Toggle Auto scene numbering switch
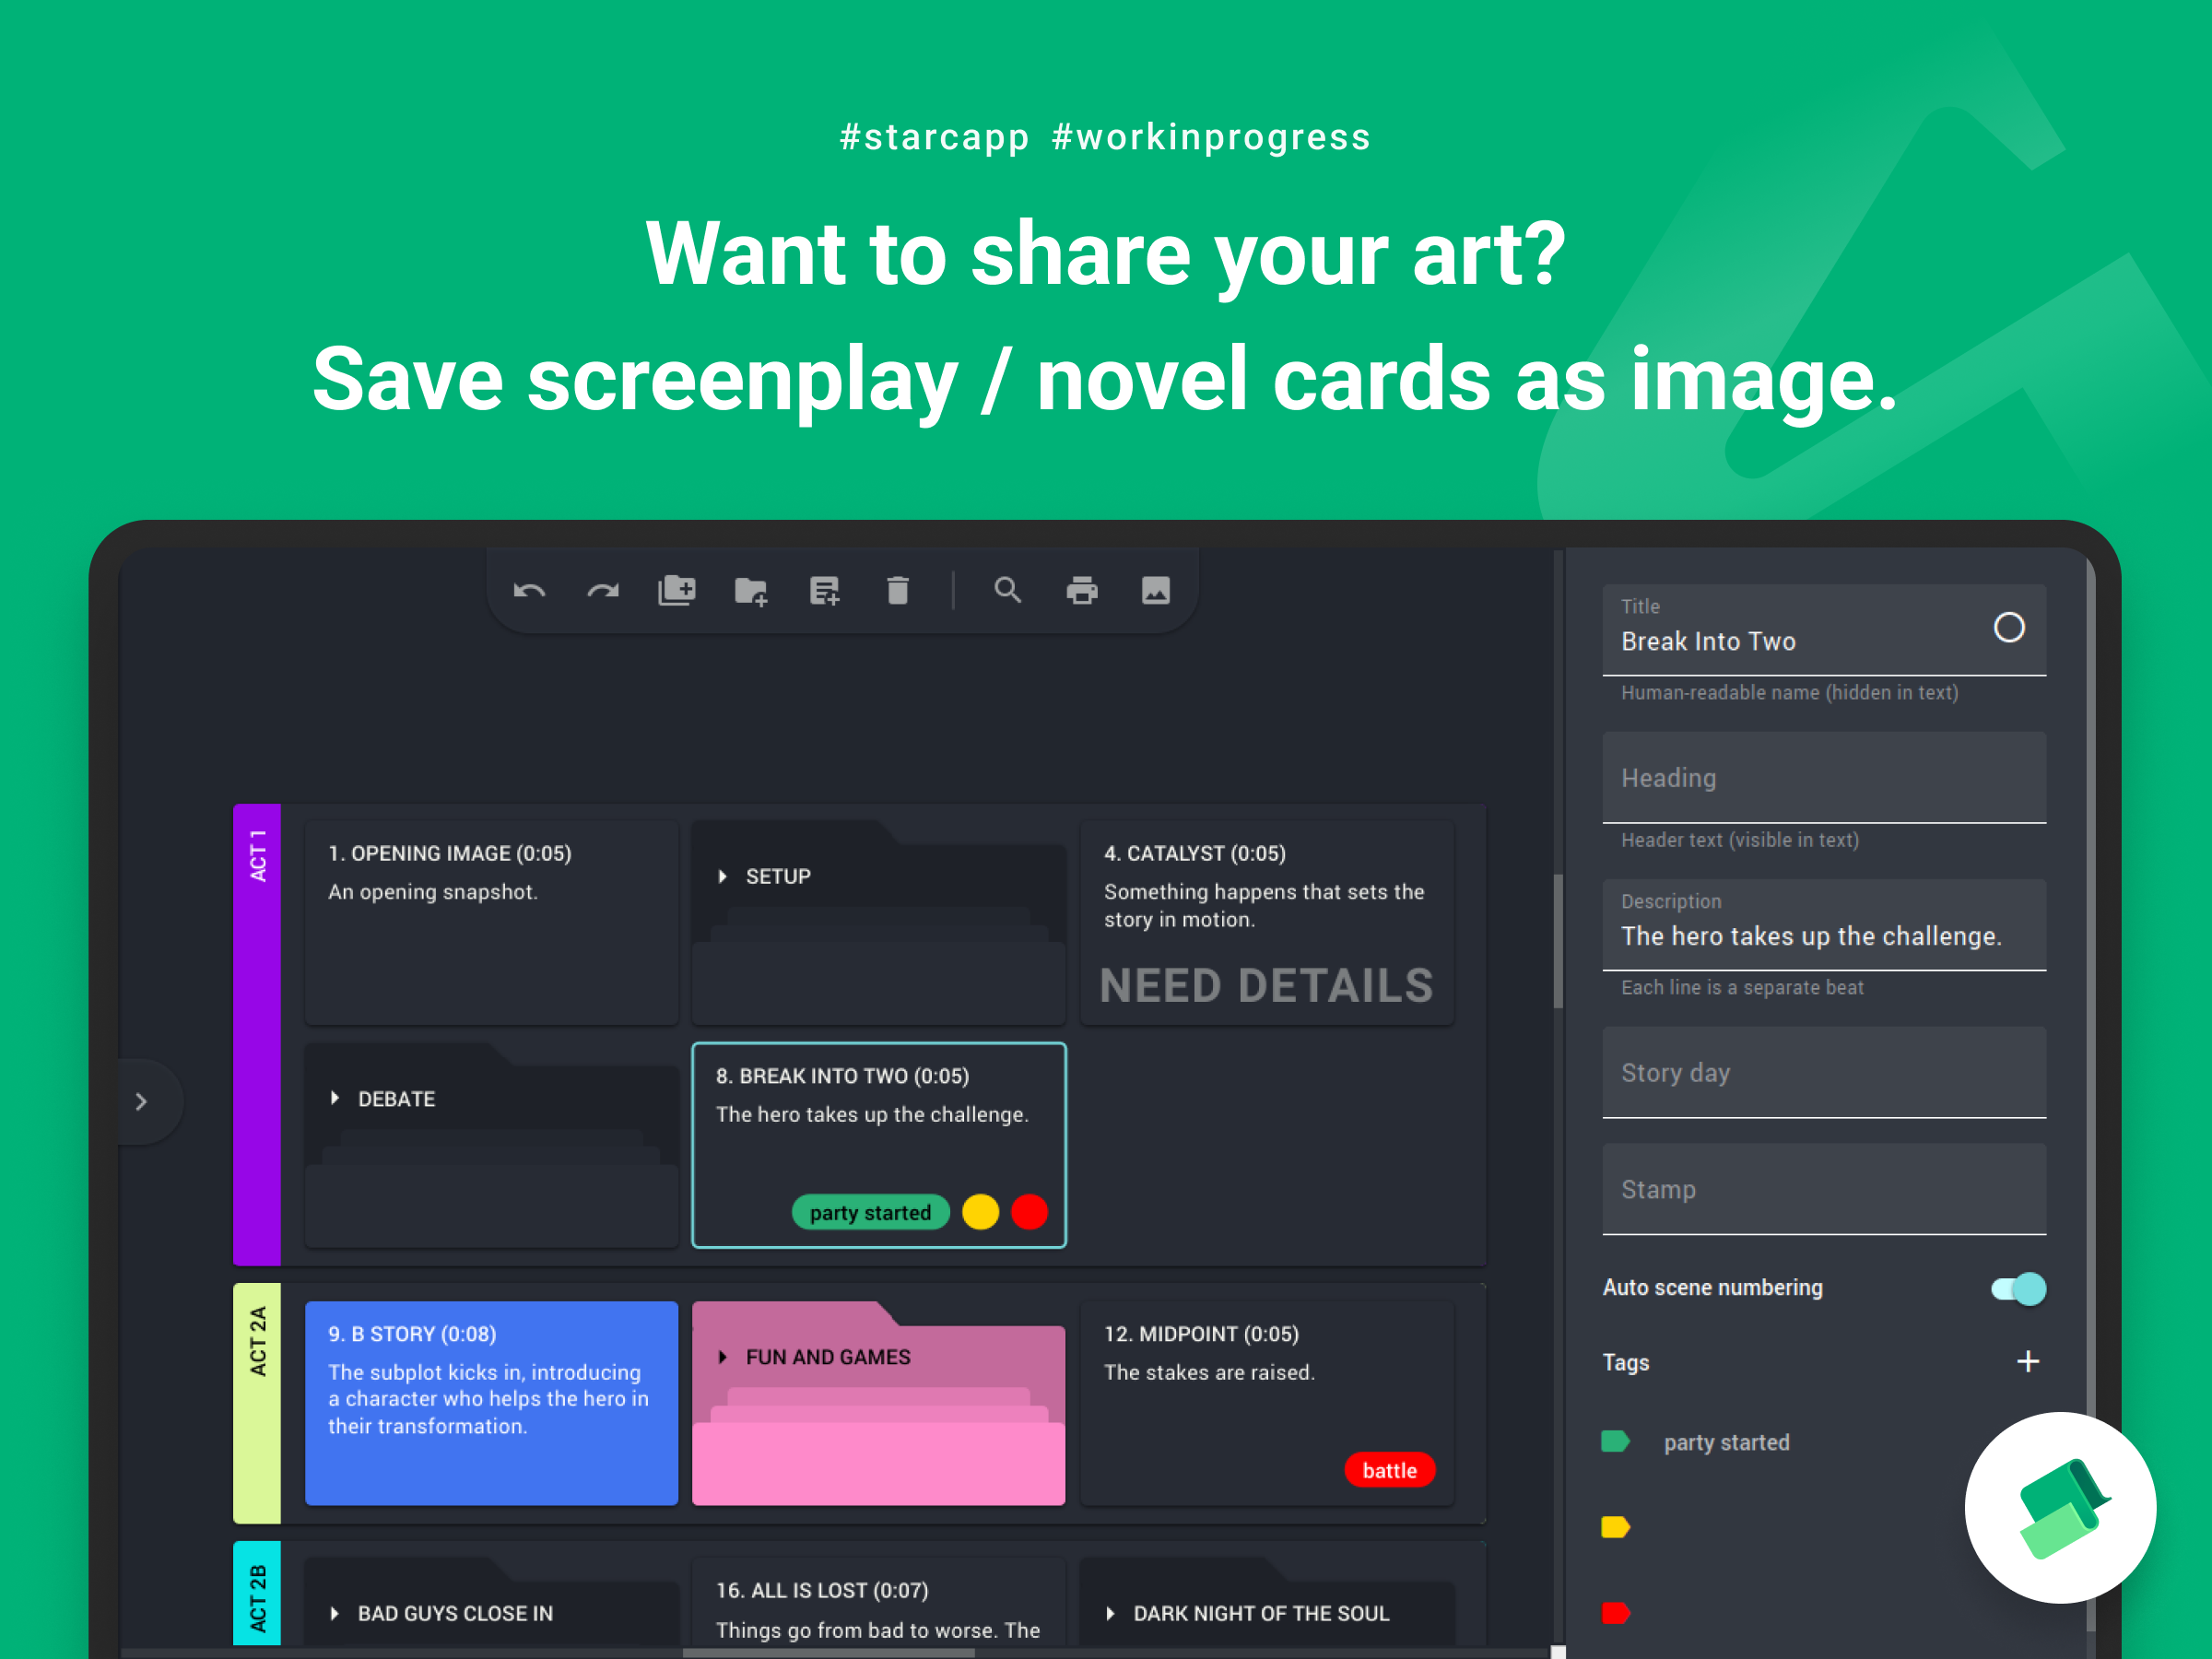The image size is (2212, 1659). pos(2018,1288)
